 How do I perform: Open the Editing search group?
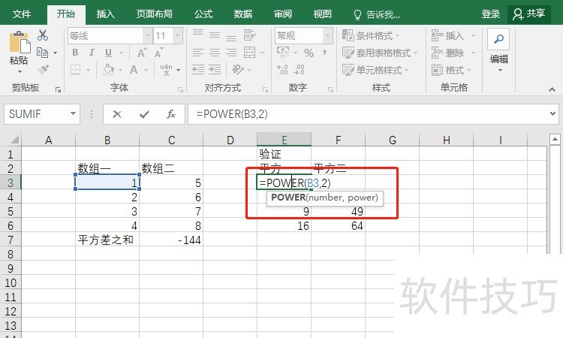pyautogui.click(x=498, y=50)
